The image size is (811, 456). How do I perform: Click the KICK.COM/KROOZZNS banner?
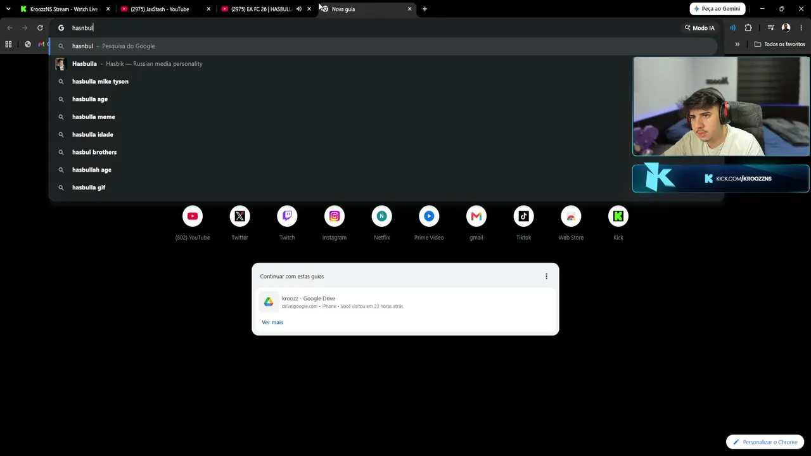pos(721,179)
